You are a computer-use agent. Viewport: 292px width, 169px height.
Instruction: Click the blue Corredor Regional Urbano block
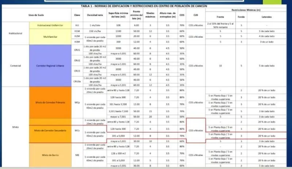[x=50, y=66]
